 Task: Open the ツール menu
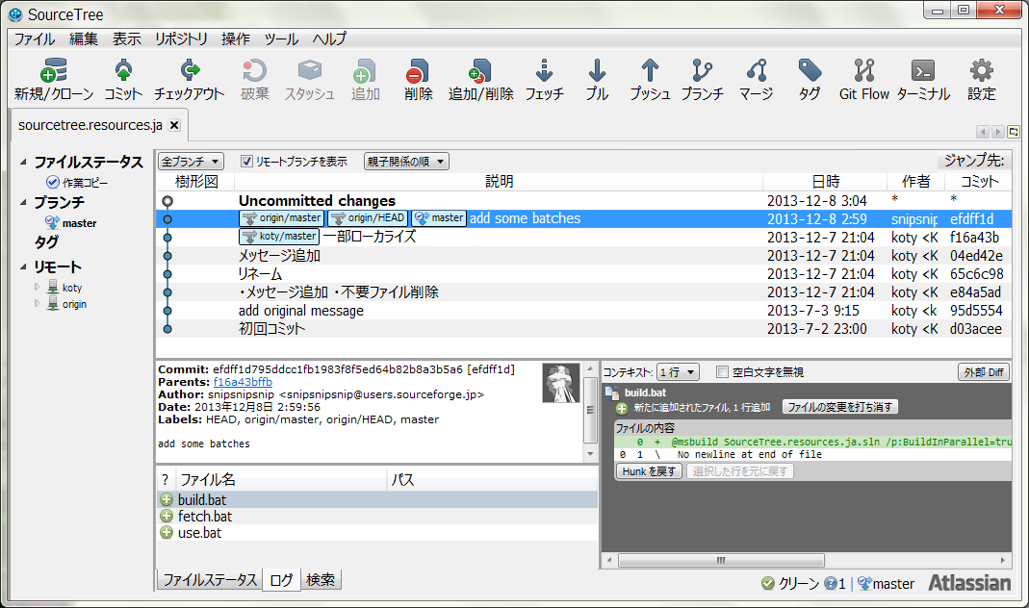click(281, 39)
